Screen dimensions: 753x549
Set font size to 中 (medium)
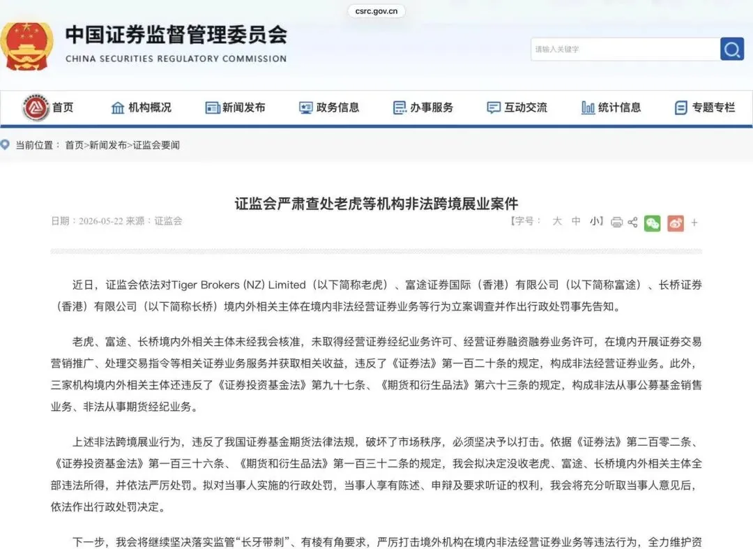coord(576,221)
